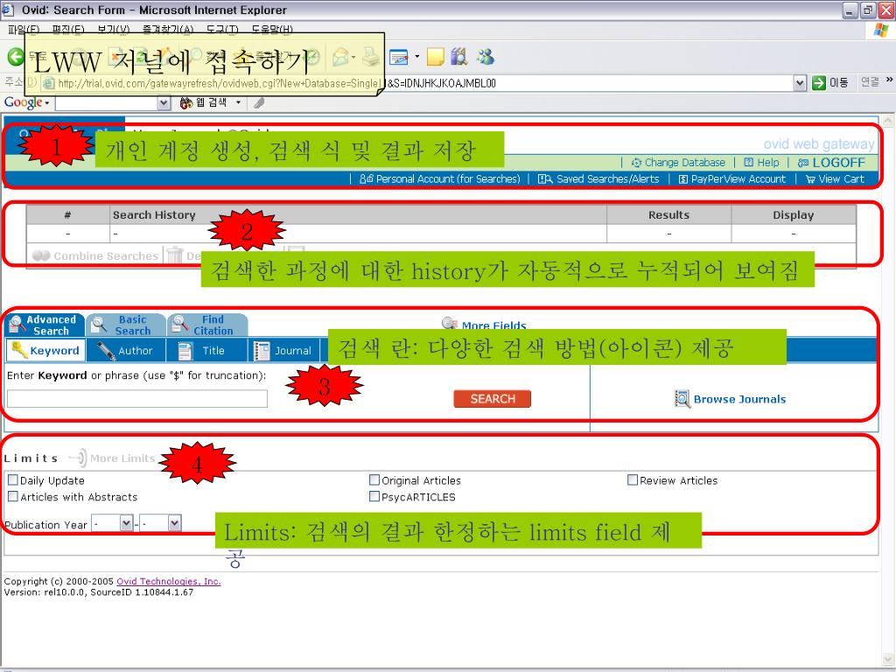
Task: Click the Google web search button
Action: (x=203, y=103)
